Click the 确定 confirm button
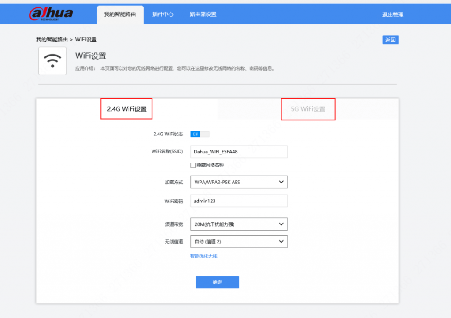451x318 pixels. (217, 282)
